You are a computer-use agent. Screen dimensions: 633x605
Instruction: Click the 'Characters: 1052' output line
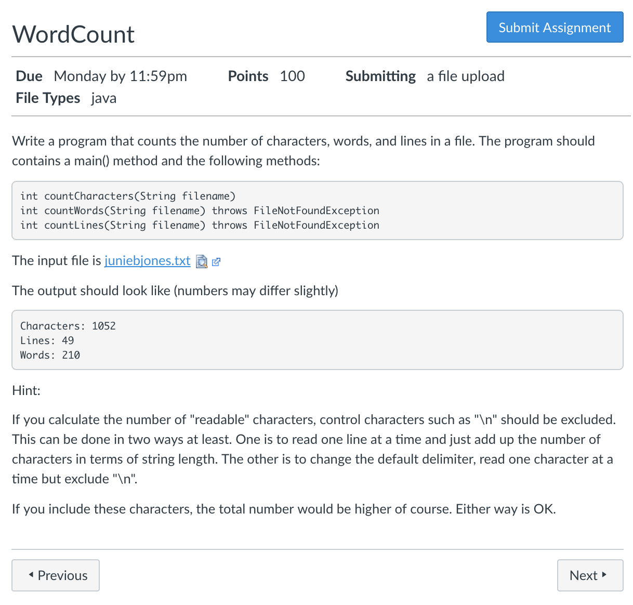tap(68, 326)
